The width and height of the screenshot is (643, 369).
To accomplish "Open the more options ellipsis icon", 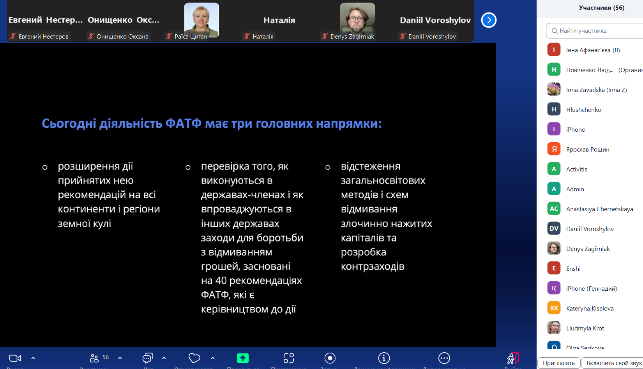I will coord(444,358).
